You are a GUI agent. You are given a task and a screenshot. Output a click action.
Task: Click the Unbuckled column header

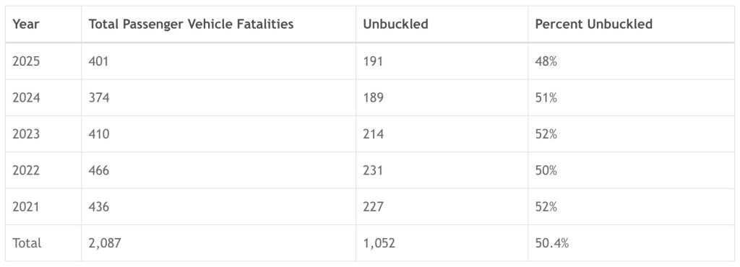click(x=395, y=24)
